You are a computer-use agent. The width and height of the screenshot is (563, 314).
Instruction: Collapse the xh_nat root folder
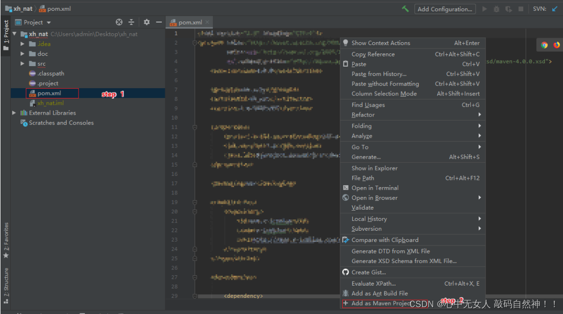pos(14,34)
